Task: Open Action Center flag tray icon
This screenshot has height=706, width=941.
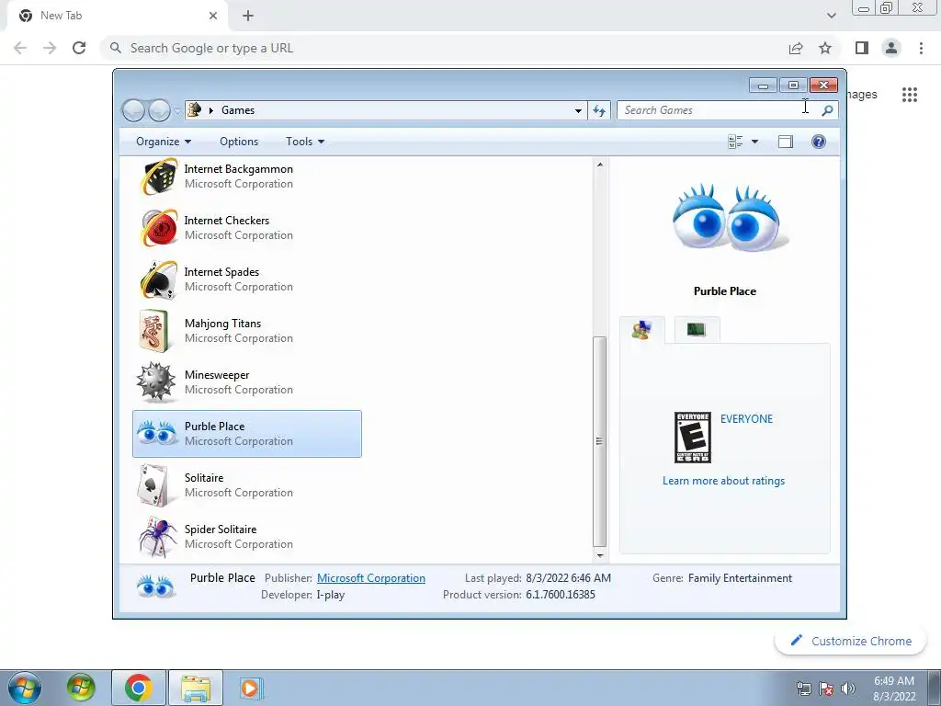Action: 826,688
